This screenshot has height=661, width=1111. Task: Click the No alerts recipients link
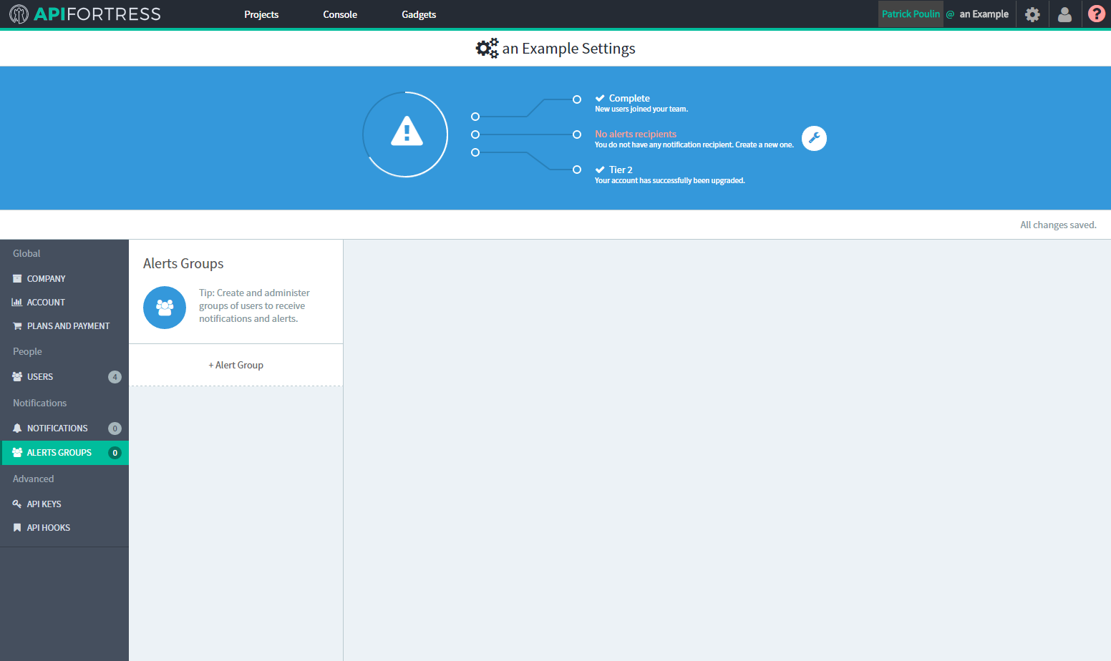(636, 134)
